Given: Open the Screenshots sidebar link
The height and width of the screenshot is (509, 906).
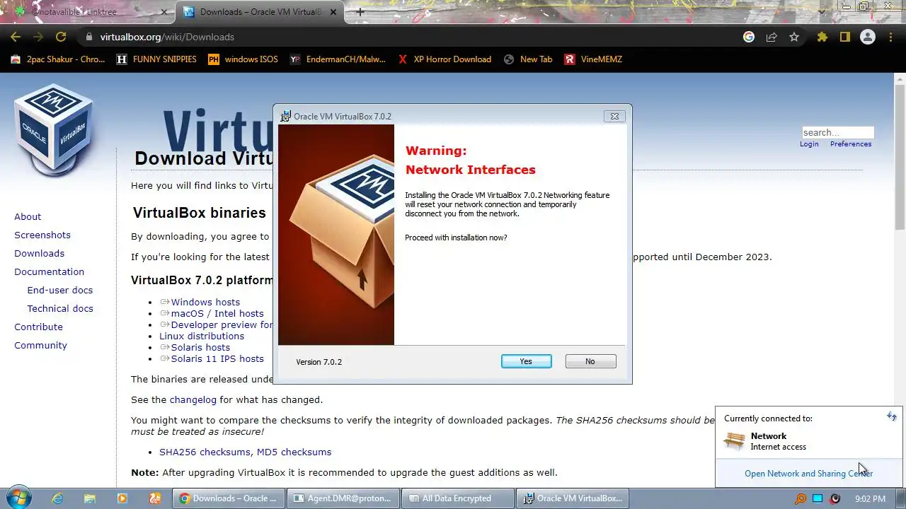Looking at the screenshot, I should tap(42, 235).
